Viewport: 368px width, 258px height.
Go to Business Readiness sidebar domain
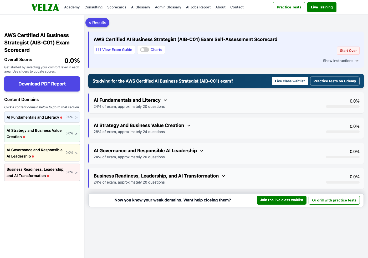pyautogui.click(x=42, y=173)
